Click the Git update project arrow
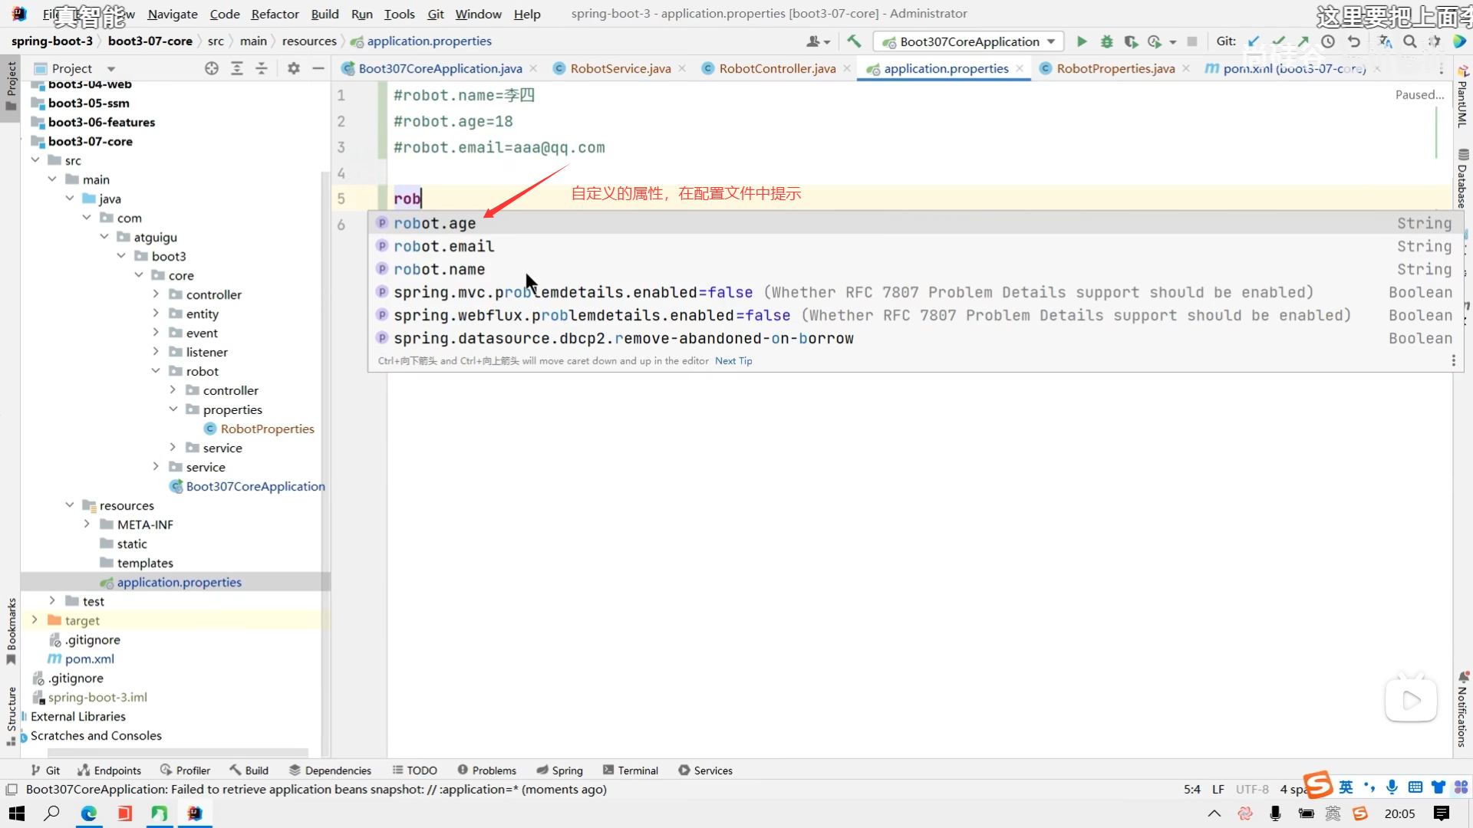This screenshot has width=1473, height=828. pyautogui.click(x=1254, y=41)
